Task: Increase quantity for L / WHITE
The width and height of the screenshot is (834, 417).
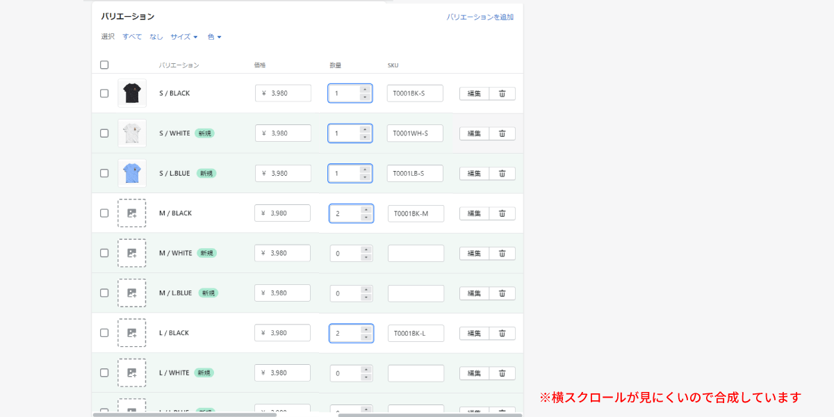Action: tap(366, 369)
